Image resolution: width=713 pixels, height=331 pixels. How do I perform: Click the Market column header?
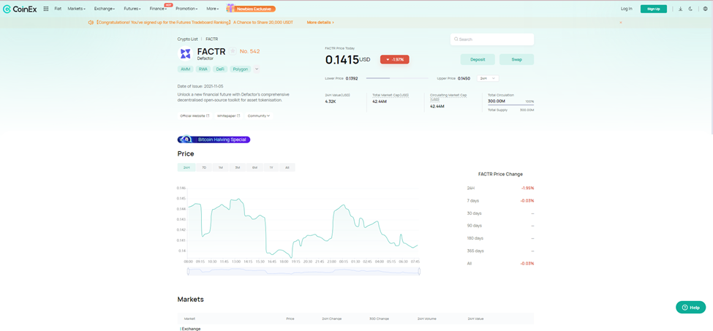(189, 319)
